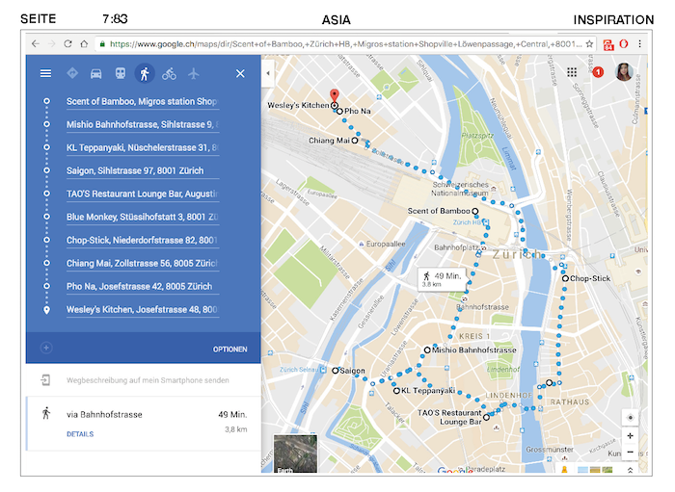
Task: Edit Chop-Stick, Niederdorfstrasse 82 field
Action: pyautogui.click(x=143, y=240)
